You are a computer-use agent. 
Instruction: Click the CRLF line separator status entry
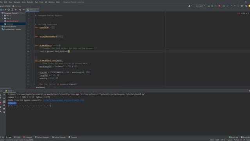[217, 140]
